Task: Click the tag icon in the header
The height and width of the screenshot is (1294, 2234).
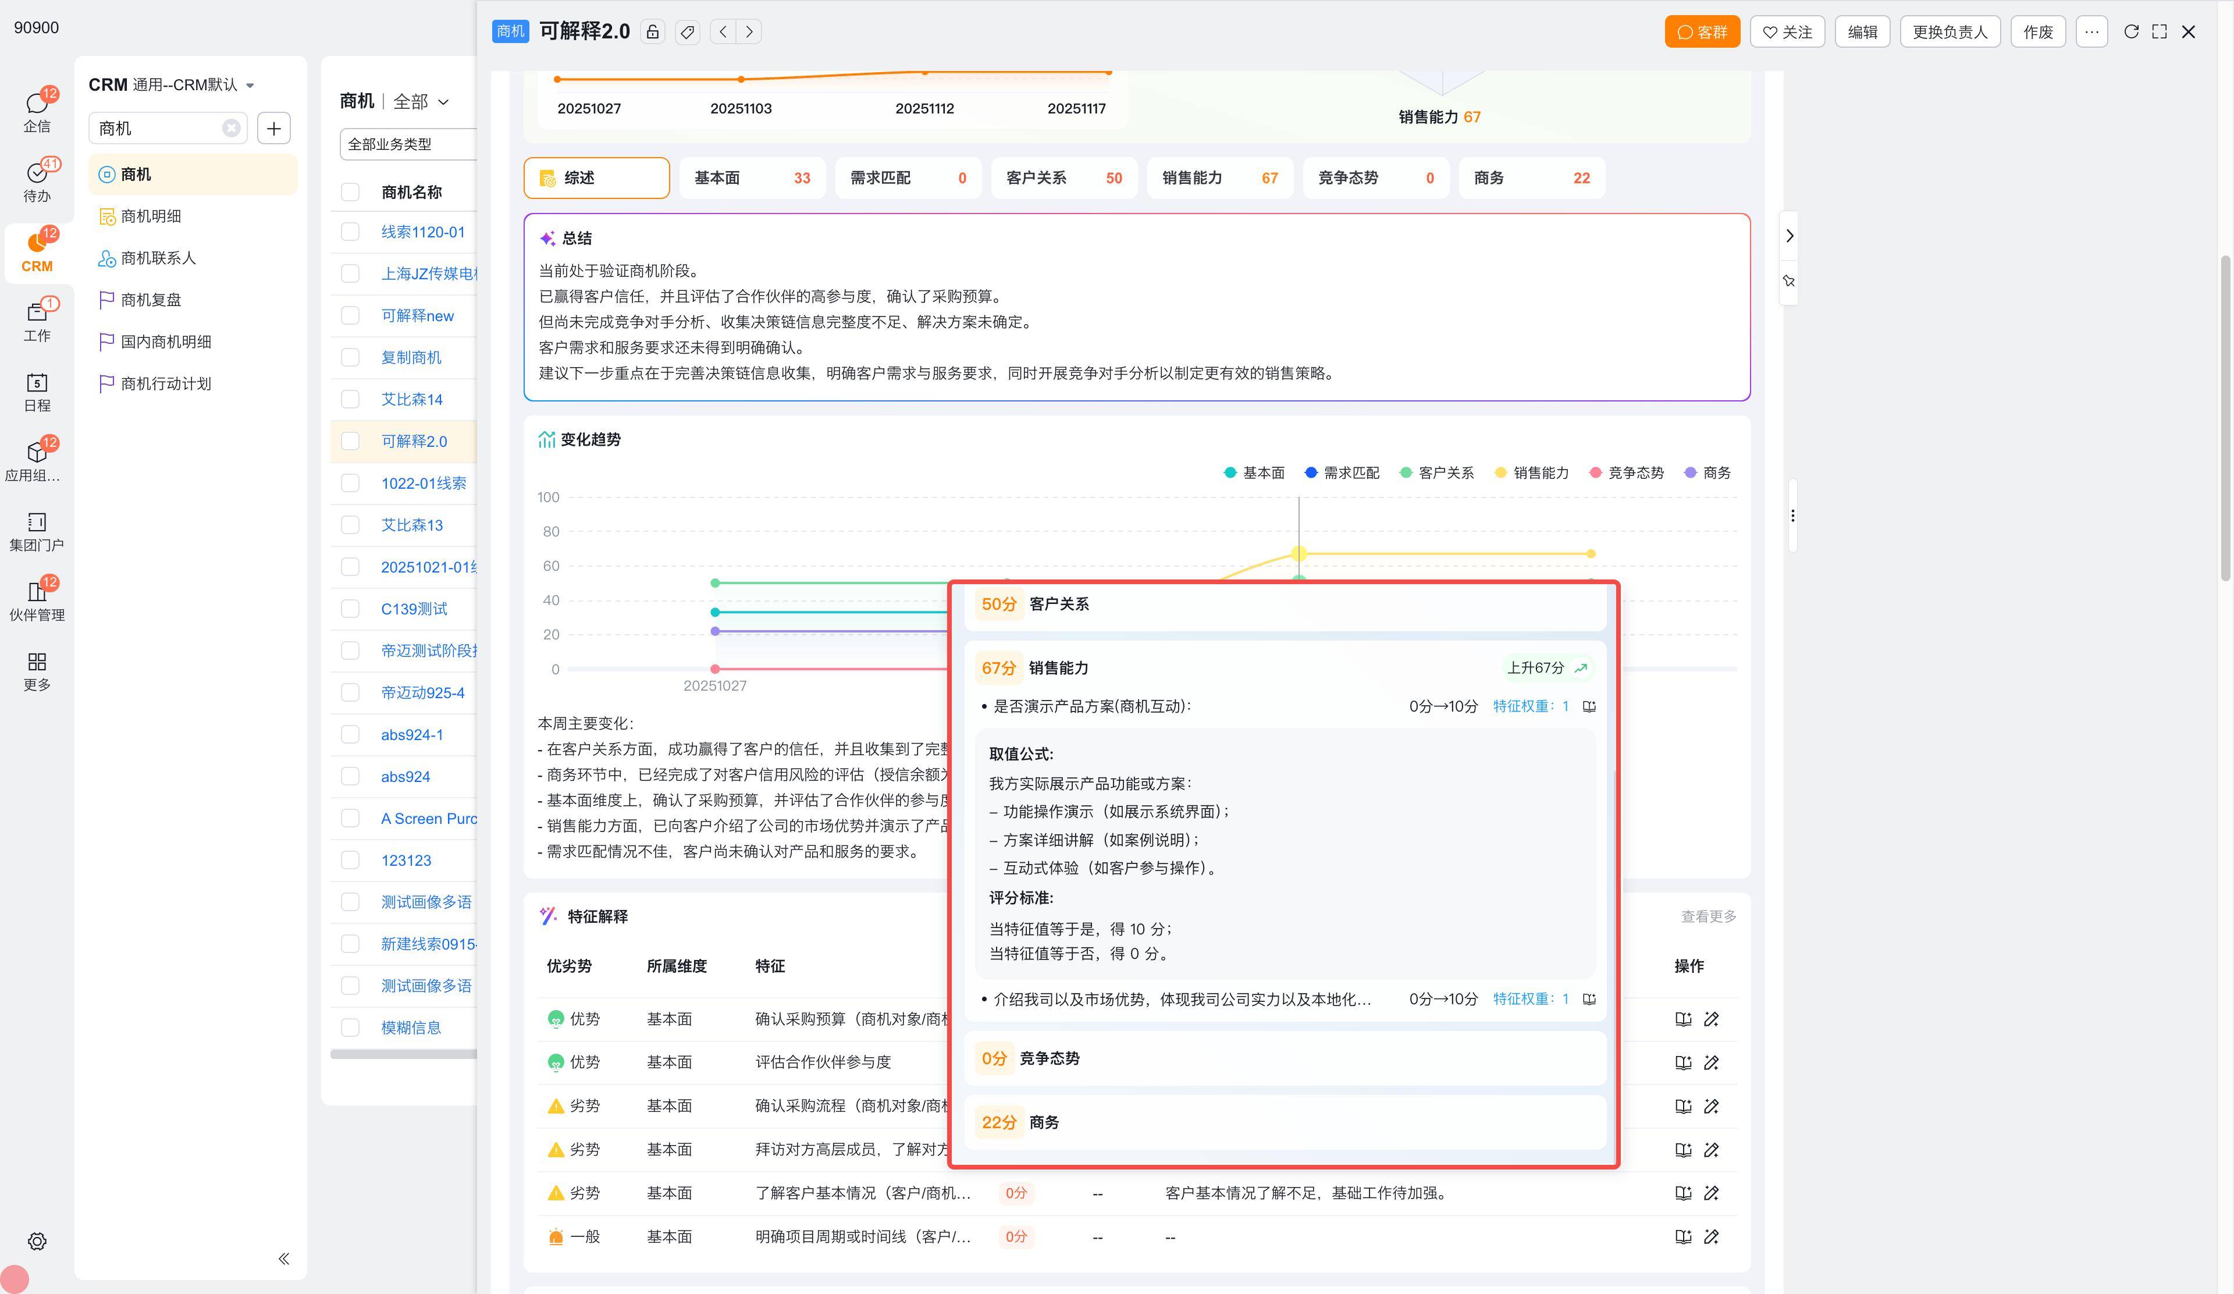Action: point(687,32)
